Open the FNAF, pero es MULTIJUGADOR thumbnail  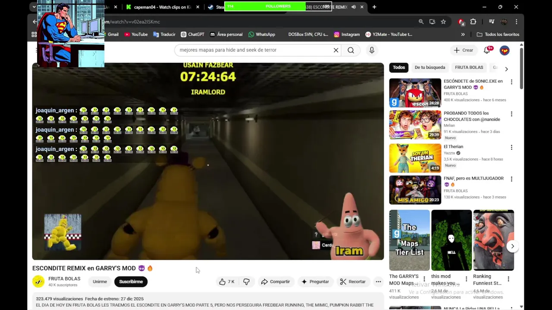(x=415, y=190)
